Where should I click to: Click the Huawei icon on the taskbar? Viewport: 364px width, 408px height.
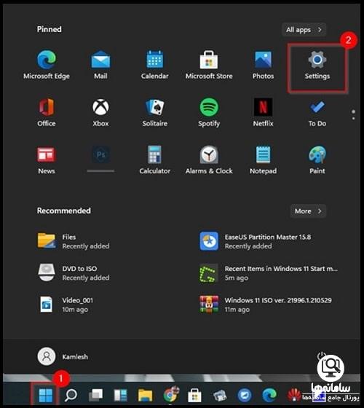pos(294,394)
